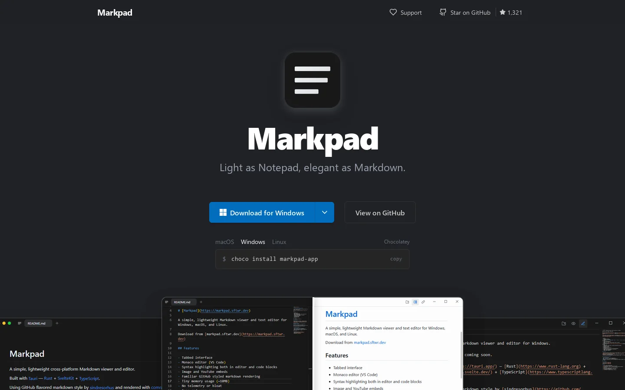This screenshot has height=390, width=625.
Task: Click the choco install markpad-app command
Action: pos(275,259)
